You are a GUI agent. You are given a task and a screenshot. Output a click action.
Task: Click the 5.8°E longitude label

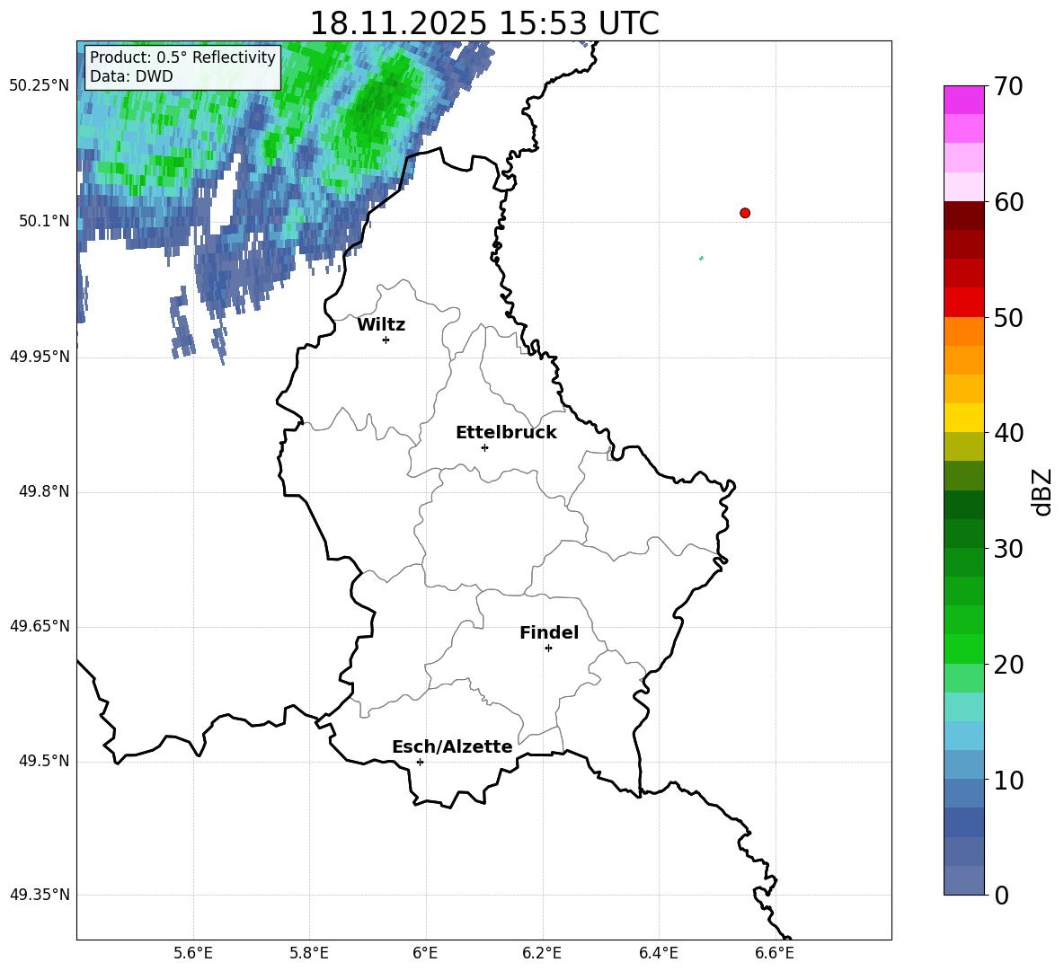(x=309, y=953)
